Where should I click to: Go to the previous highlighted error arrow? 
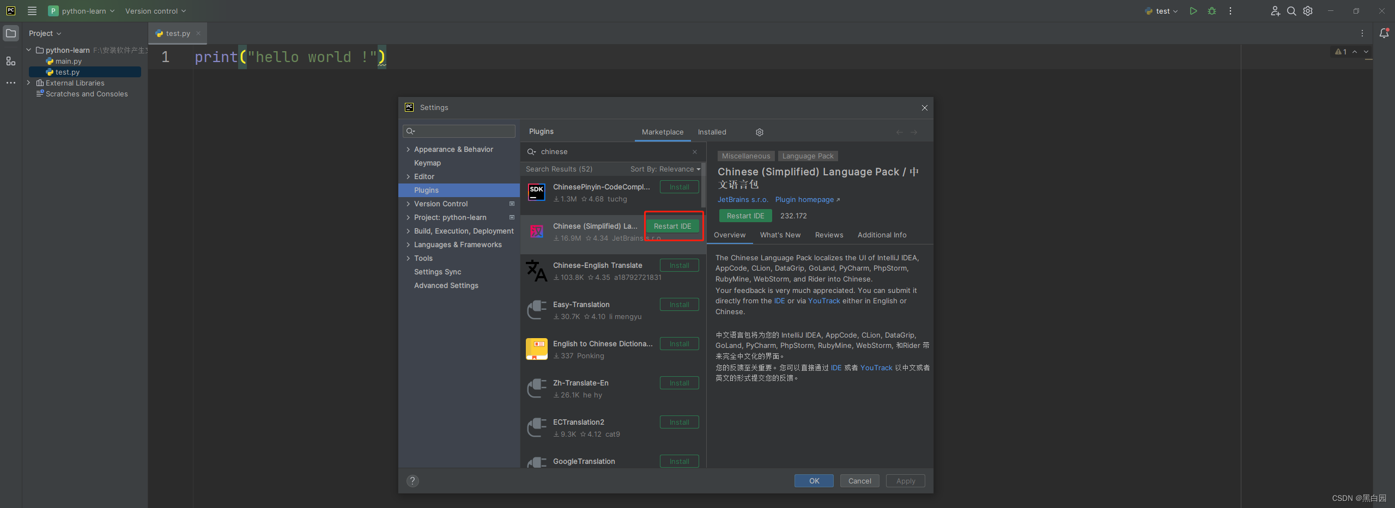[x=1355, y=52]
